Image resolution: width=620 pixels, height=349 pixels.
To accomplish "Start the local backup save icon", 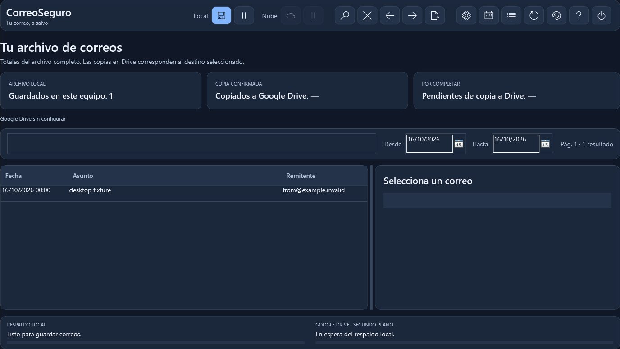I will click(221, 16).
